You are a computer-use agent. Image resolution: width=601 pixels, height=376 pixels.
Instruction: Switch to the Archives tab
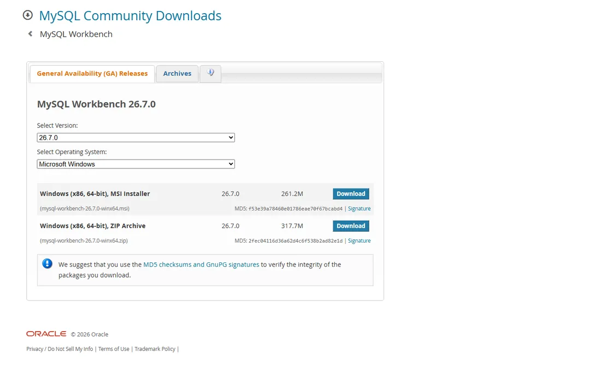[x=177, y=74]
